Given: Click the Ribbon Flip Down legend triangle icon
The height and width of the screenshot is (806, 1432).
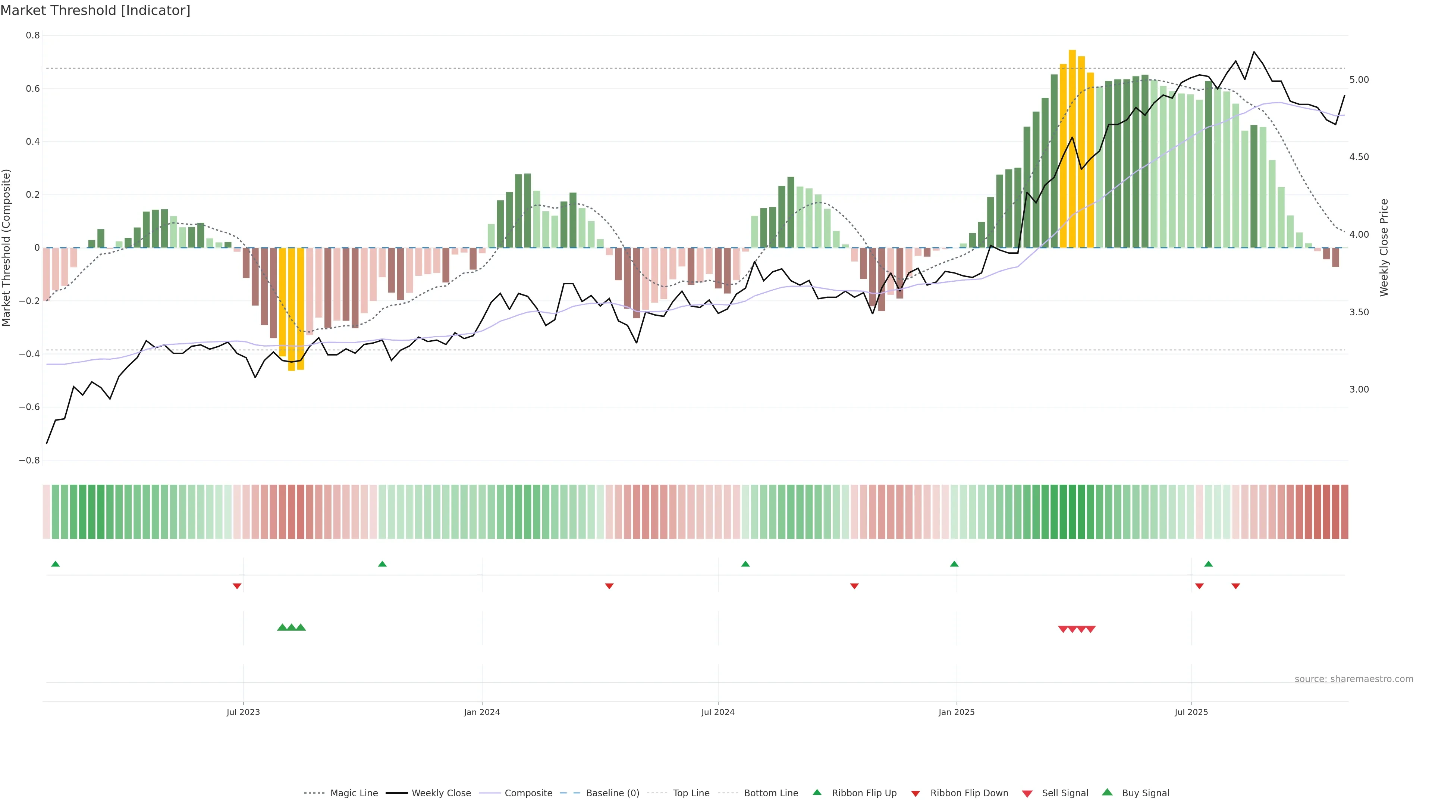Looking at the screenshot, I should (x=916, y=794).
